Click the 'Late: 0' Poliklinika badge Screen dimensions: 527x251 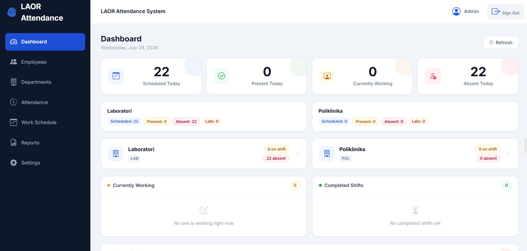coord(418,121)
